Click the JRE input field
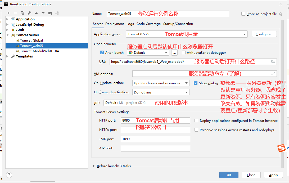The image size is (289, 183). (x=190, y=103)
